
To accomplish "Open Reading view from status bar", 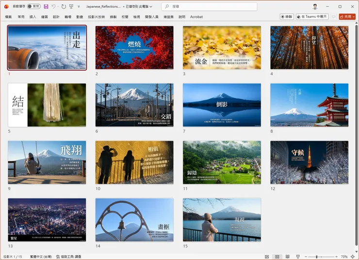I will (x=287, y=256).
